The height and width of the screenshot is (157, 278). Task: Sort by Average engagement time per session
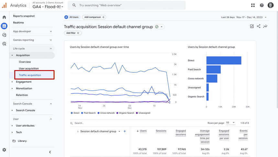[x=202, y=136]
